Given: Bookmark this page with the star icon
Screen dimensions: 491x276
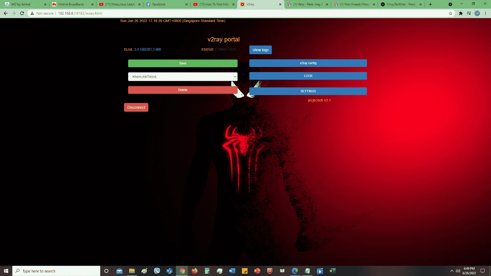Looking at the screenshot, I should pos(451,13).
